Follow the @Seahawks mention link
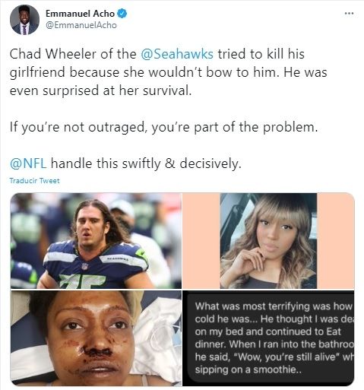The height and width of the screenshot is (390, 364). coord(177,54)
